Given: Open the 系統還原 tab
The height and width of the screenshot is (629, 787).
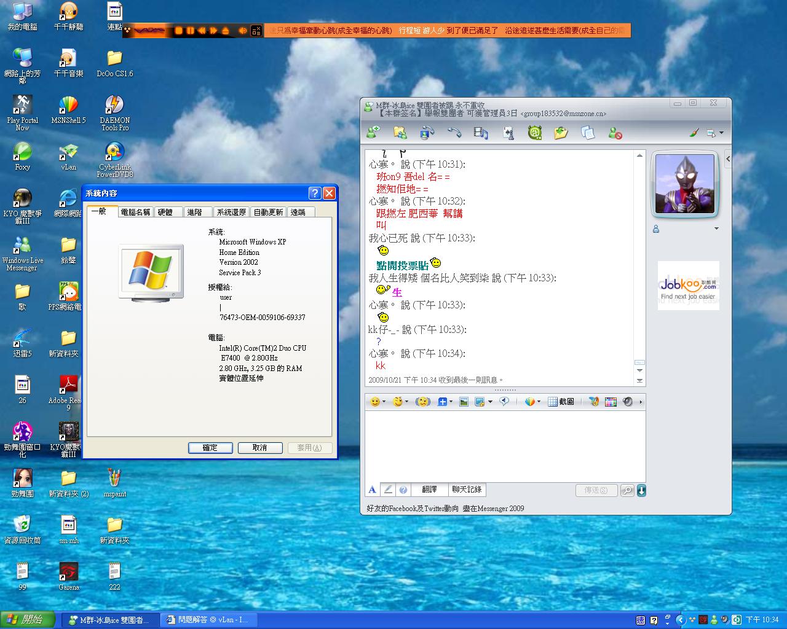Looking at the screenshot, I should coord(231,212).
